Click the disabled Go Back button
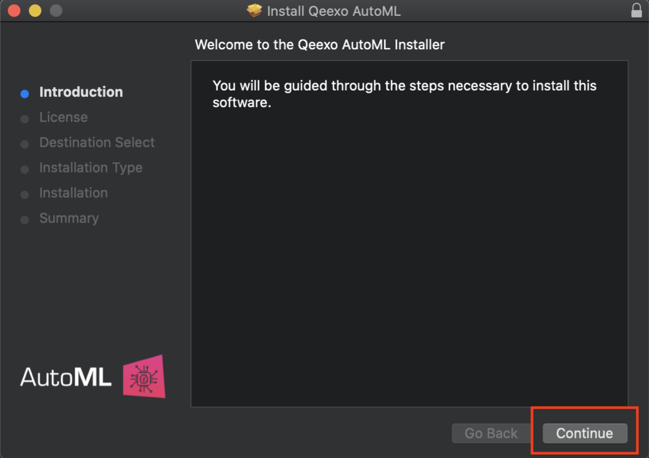649x458 pixels. [491, 433]
